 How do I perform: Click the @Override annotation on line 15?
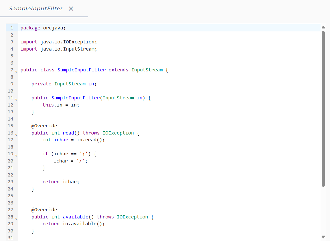click(x=44, y=126)
